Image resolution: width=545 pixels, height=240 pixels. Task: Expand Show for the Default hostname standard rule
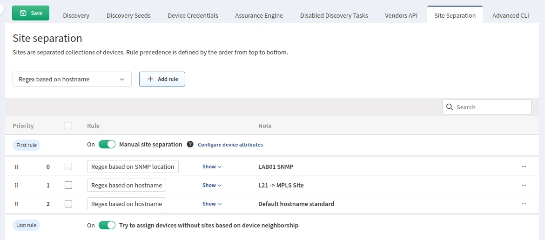click(212, 204)
